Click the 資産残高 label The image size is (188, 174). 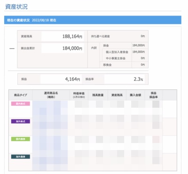click(27, 36)
